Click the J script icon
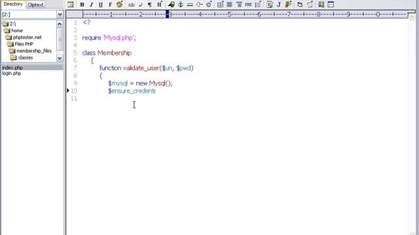 click(x=279, y=5)
